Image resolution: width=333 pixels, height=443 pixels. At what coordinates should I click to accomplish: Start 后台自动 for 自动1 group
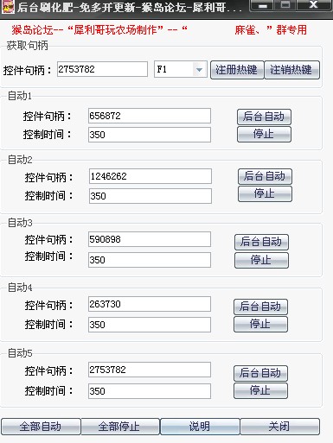click(264, 117)
